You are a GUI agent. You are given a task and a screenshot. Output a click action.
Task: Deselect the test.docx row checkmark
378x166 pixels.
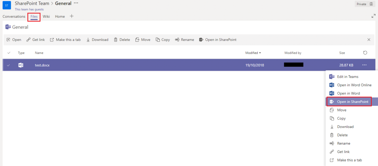coord(9,65)
